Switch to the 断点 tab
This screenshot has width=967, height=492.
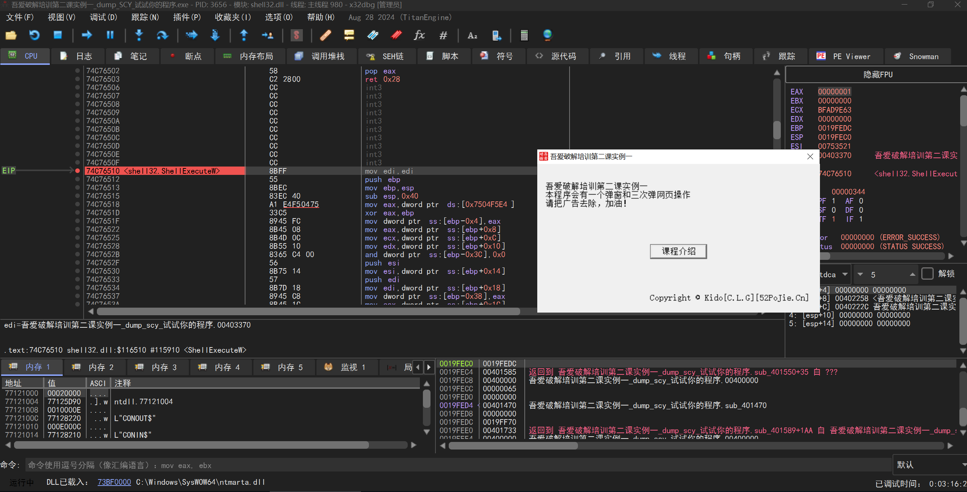coord(187,56)
